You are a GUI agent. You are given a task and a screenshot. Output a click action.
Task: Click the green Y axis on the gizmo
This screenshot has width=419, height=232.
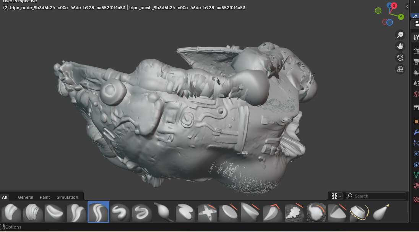(x=401, y=17)
